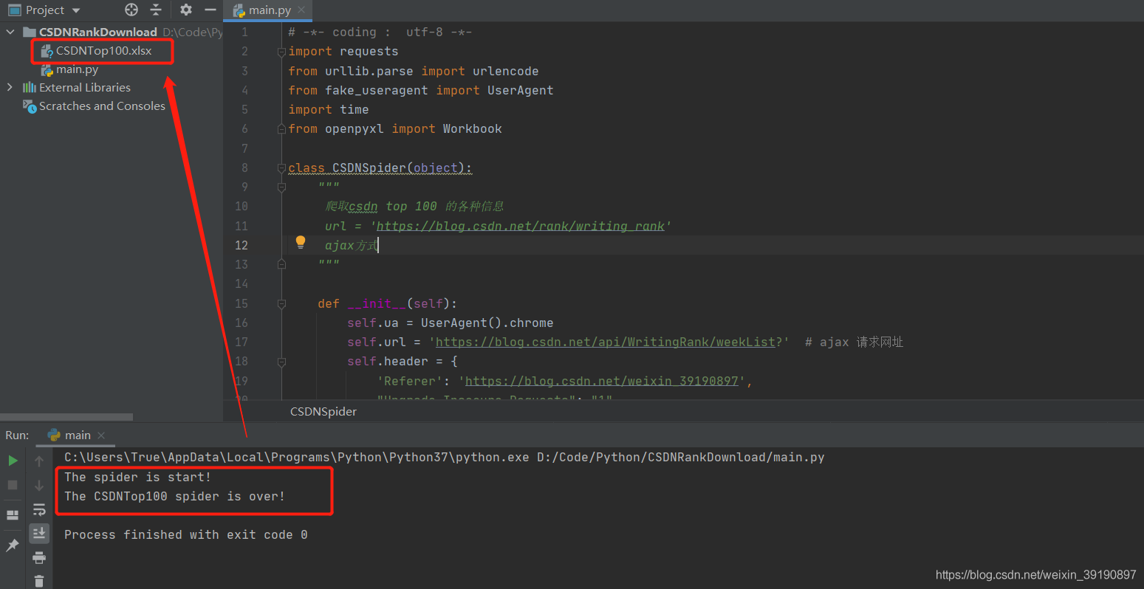This screenshot has width=1144, height=589.
Task: Click 'The spider is start!' console output
Action: [x=138, y=477]
